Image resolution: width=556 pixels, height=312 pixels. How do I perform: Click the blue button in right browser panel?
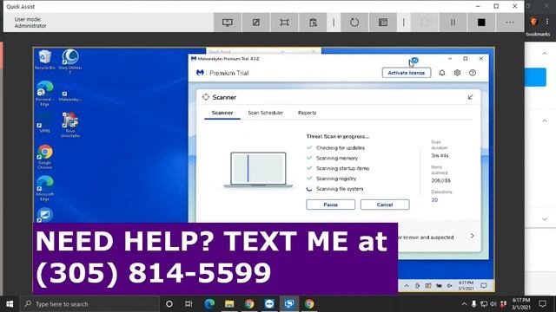[535, 77]
